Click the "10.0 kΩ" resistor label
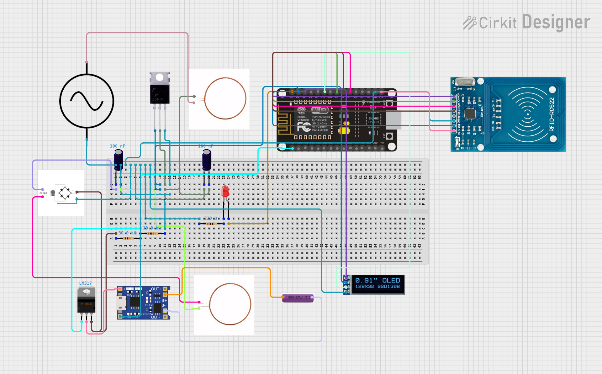This screenshot has height=374, width=602. pos(152,228)
